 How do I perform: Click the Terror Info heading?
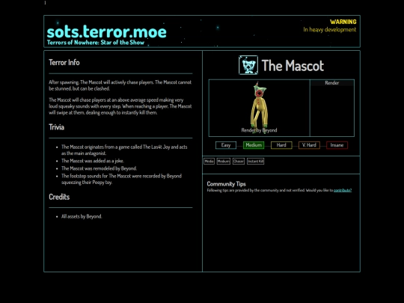64,63
